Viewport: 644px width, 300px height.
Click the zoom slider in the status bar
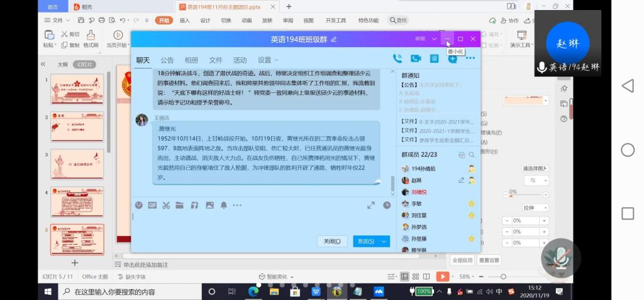(x=502, y=277)
